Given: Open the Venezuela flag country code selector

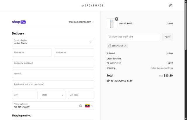Looking at the screenshot, I should point(89,106).
